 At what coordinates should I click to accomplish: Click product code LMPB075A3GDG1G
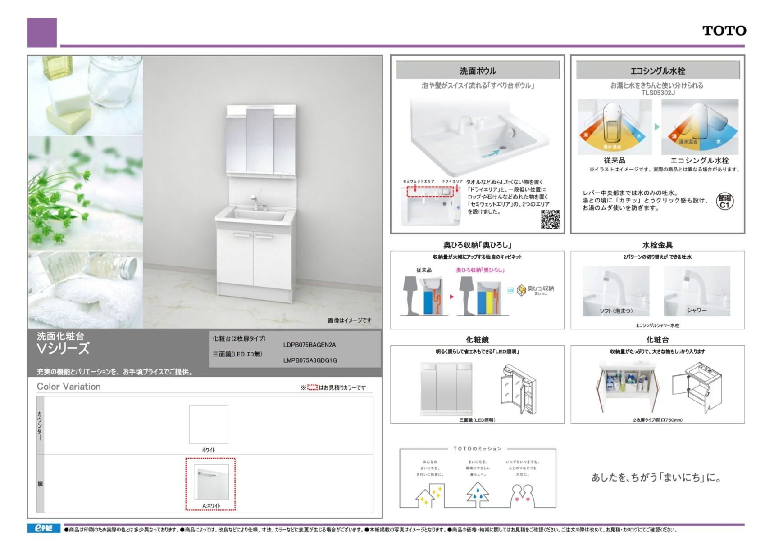(x=310, y=360)
